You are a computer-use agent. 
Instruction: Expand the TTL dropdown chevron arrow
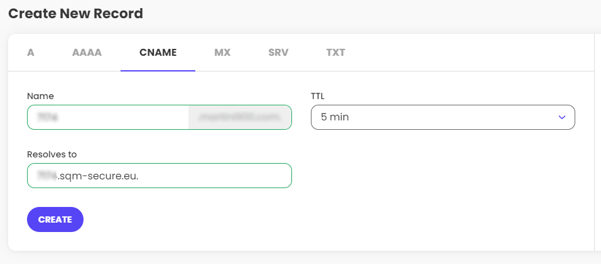(561, 117)
